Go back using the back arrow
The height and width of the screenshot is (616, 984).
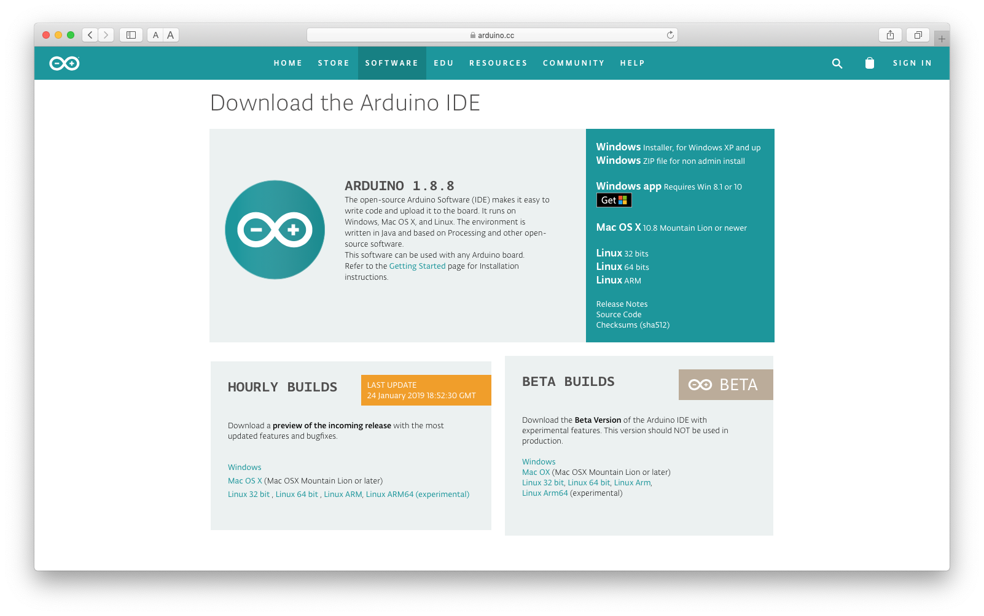pos(90,35)
